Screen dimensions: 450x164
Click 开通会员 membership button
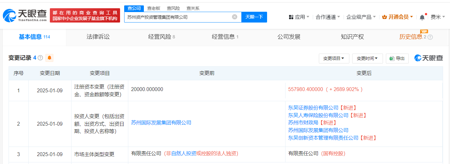click(398, 17)
